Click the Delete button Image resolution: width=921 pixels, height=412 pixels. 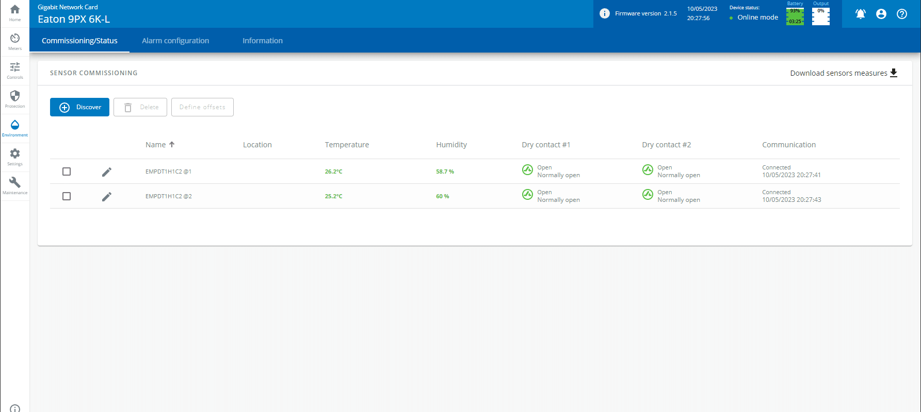(140, 107)
